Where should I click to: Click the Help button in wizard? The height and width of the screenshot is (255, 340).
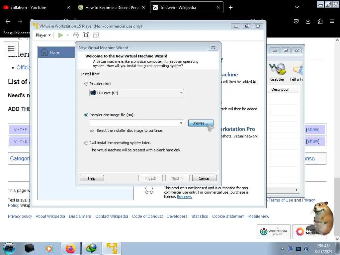pos(92,178)
